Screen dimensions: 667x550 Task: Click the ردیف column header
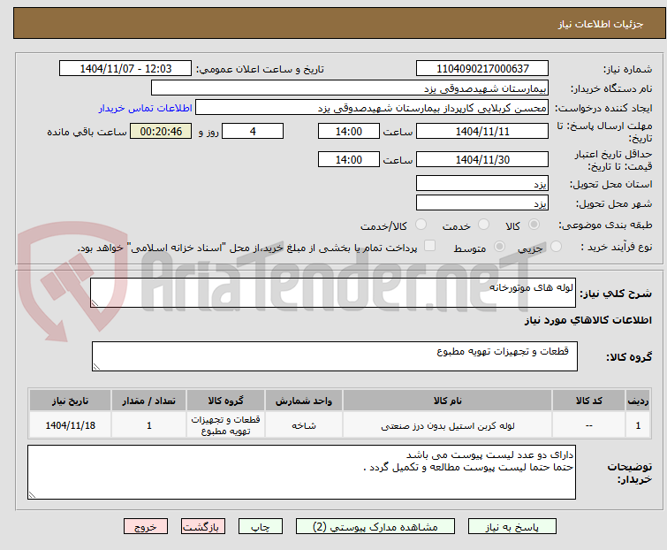[638, 401]
